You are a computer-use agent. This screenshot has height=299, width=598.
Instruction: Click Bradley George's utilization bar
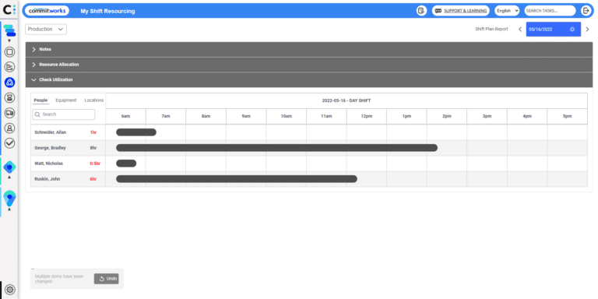point(276,148)
